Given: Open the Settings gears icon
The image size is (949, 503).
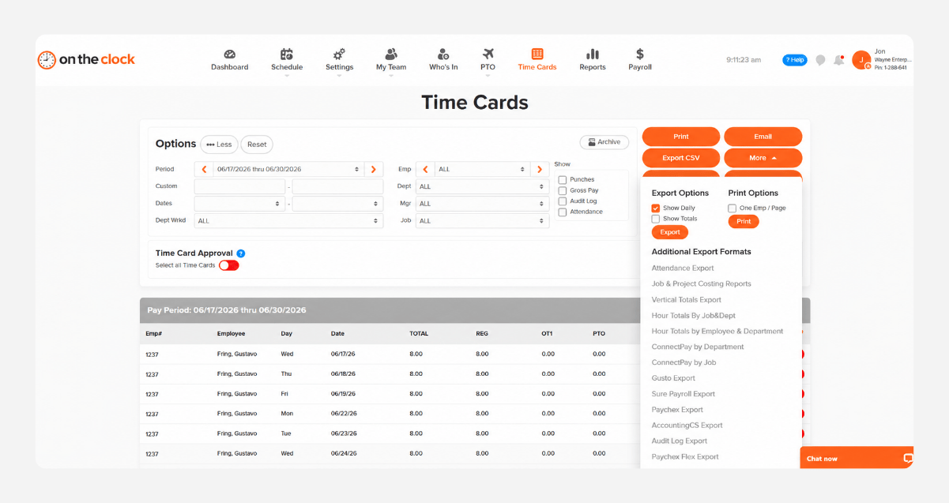Looking at the screenshot, I should coord(339,54).
